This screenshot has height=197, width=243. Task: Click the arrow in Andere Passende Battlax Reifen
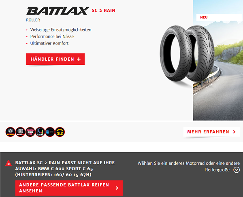coord(117,188)
